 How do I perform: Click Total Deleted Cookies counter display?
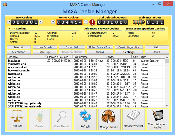click(112, 22)
